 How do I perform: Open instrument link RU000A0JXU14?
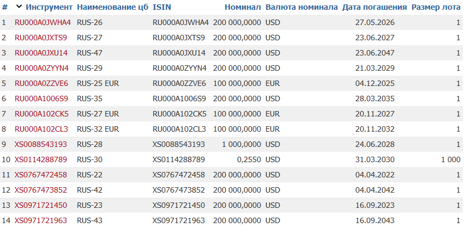pyautogui.click(x=41, y=53)
